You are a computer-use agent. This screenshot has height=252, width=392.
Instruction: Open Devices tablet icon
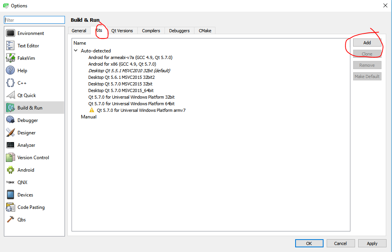pyautogui.click(x=10, y=195)
